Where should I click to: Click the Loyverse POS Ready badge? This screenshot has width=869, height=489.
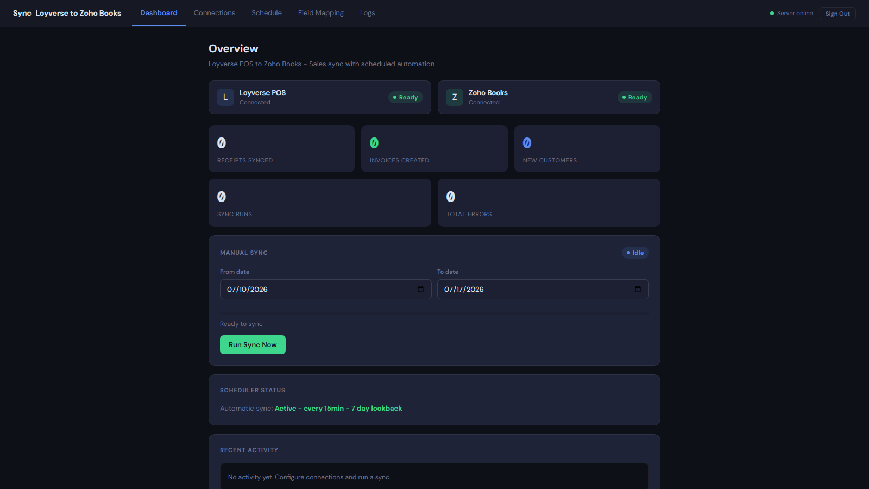[x=406, y=97]
